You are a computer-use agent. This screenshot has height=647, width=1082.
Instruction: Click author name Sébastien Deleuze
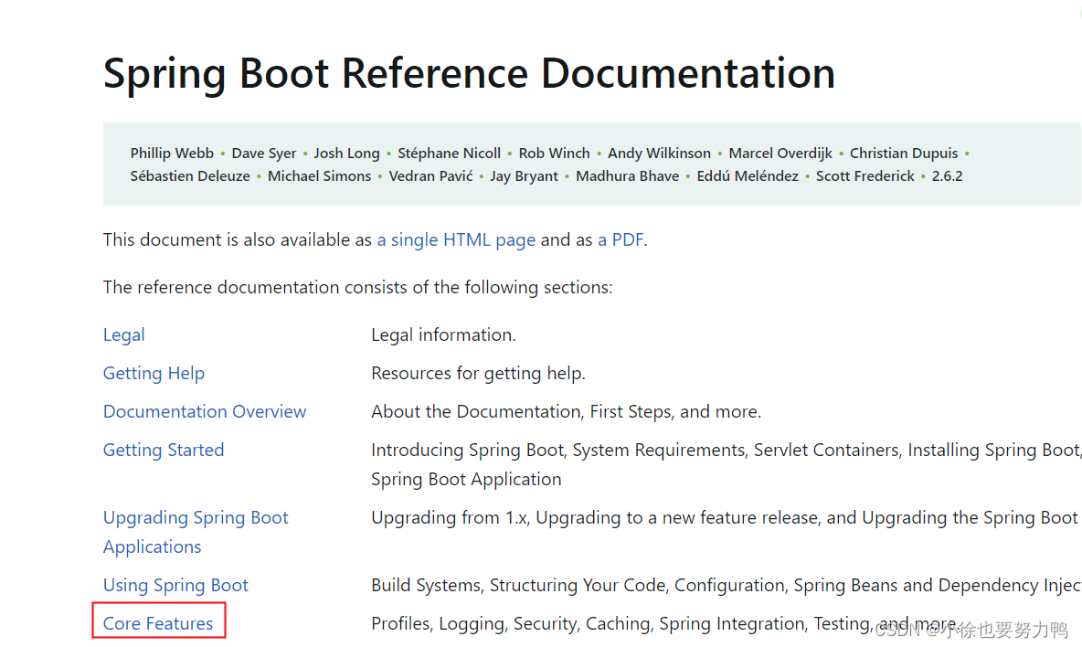click(x=190, y=175)
